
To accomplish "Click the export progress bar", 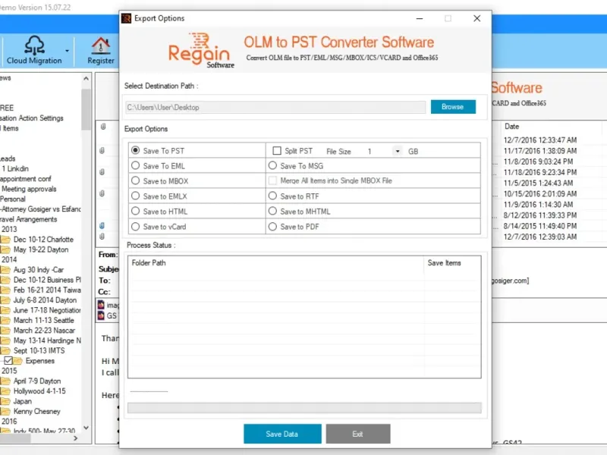I will tap(304, 407).
